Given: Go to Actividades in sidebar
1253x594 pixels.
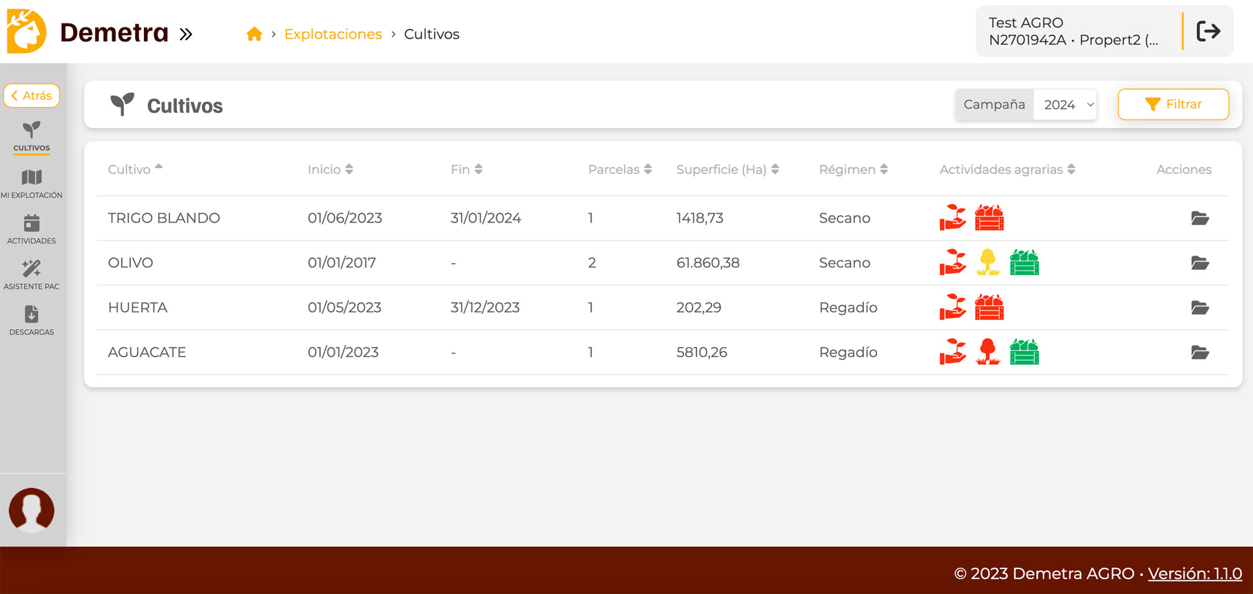Looking at the screenshot, I should pos(31,229).
